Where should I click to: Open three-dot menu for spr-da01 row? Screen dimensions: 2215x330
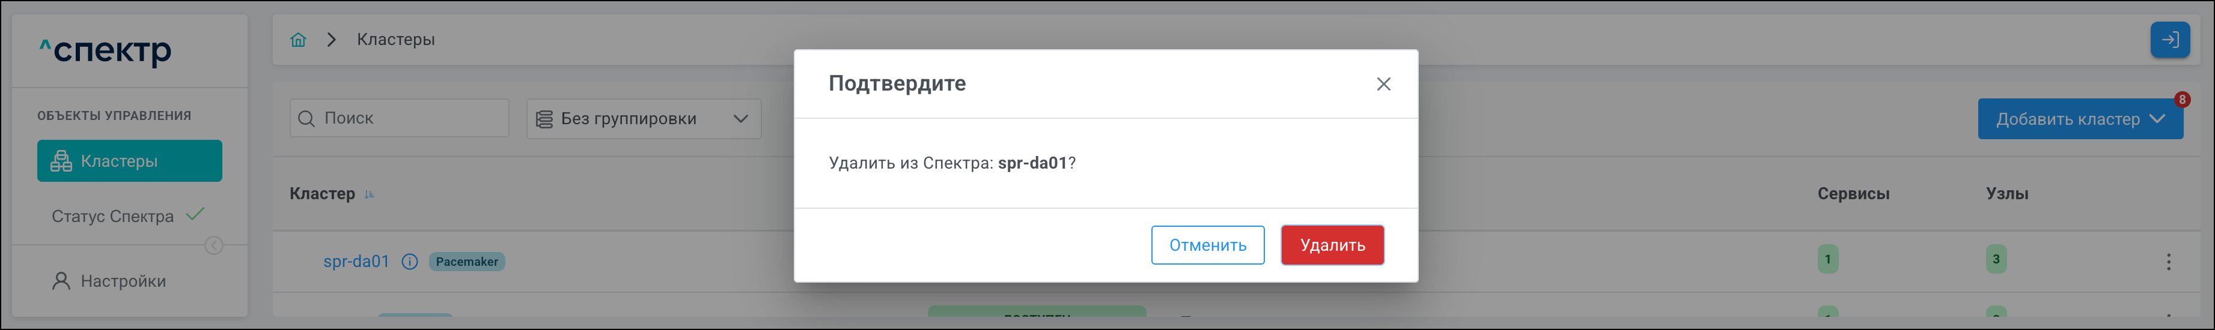[2168, 261]
